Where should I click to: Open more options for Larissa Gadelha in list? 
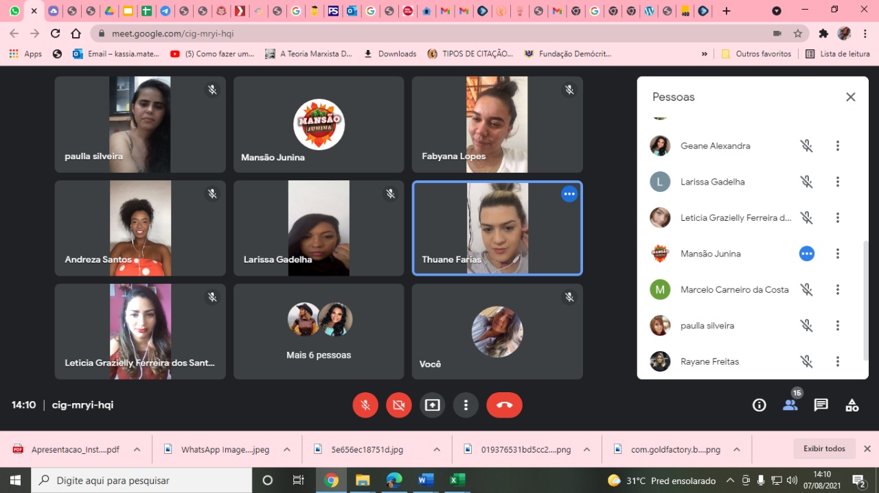(837, 182)
